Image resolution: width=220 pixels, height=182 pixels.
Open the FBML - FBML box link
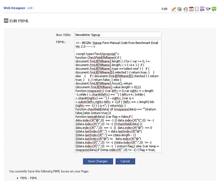[29, 178]
